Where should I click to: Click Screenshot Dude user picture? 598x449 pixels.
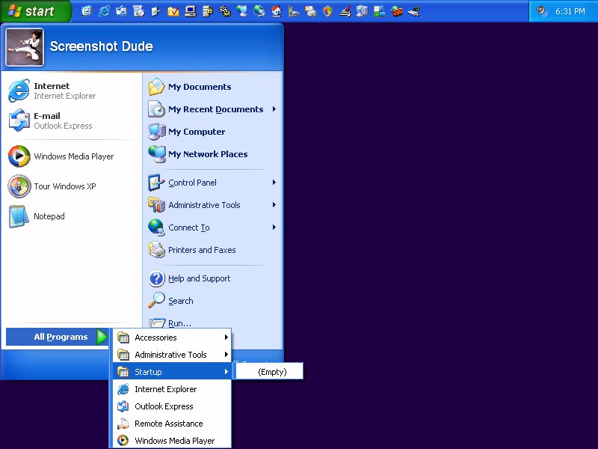click(25, 47)
